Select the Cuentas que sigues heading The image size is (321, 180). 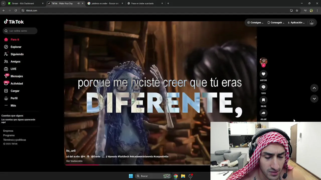pyautogui.click(x=12, y=116)
